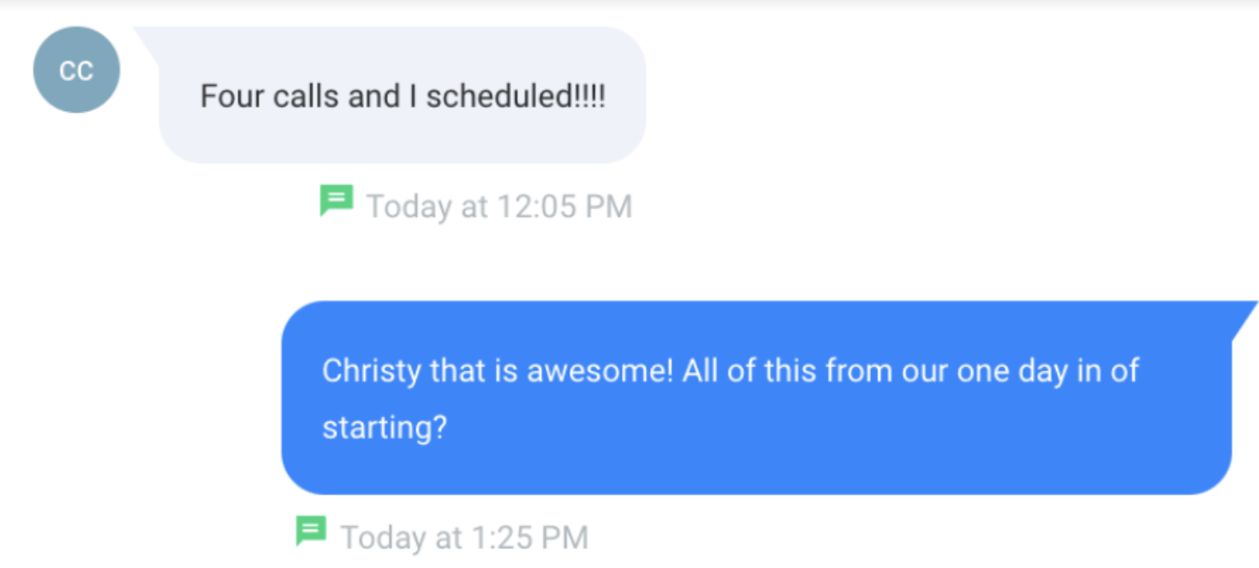Click green message icon beside 12:05 PM
Viewport: 1259px width, 568px height.
(x=336, y=201)
